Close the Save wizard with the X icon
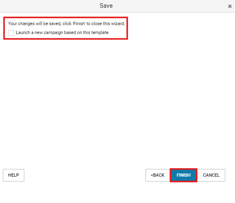Viewport: 235px width, 203px height. tap(230, 6)
